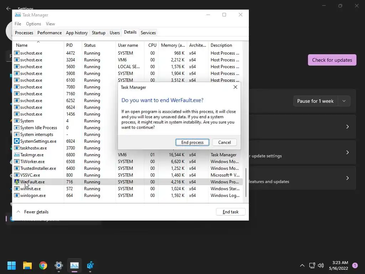Open the volume tray icon

321,265
